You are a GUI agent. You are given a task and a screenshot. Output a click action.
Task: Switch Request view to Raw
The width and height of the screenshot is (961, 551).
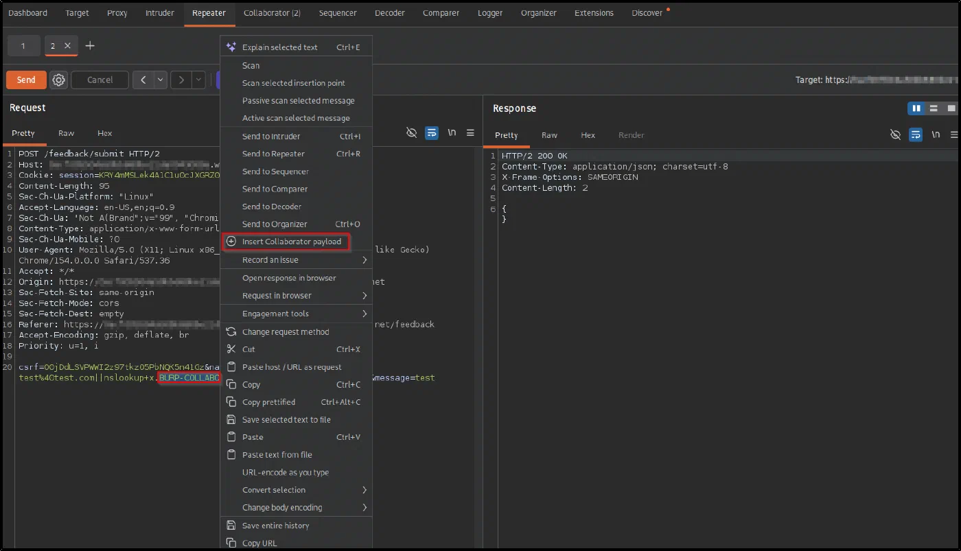click(x=67, y=133)
